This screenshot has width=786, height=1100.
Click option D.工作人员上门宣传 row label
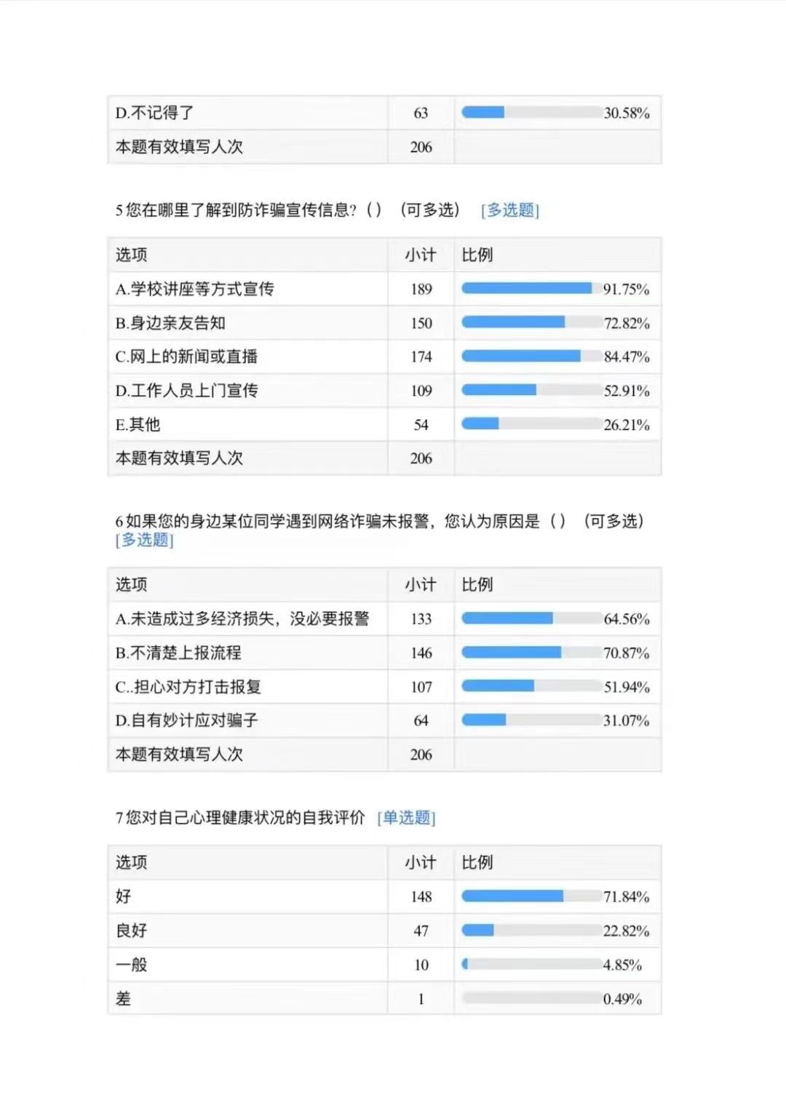tap(186, 391)
